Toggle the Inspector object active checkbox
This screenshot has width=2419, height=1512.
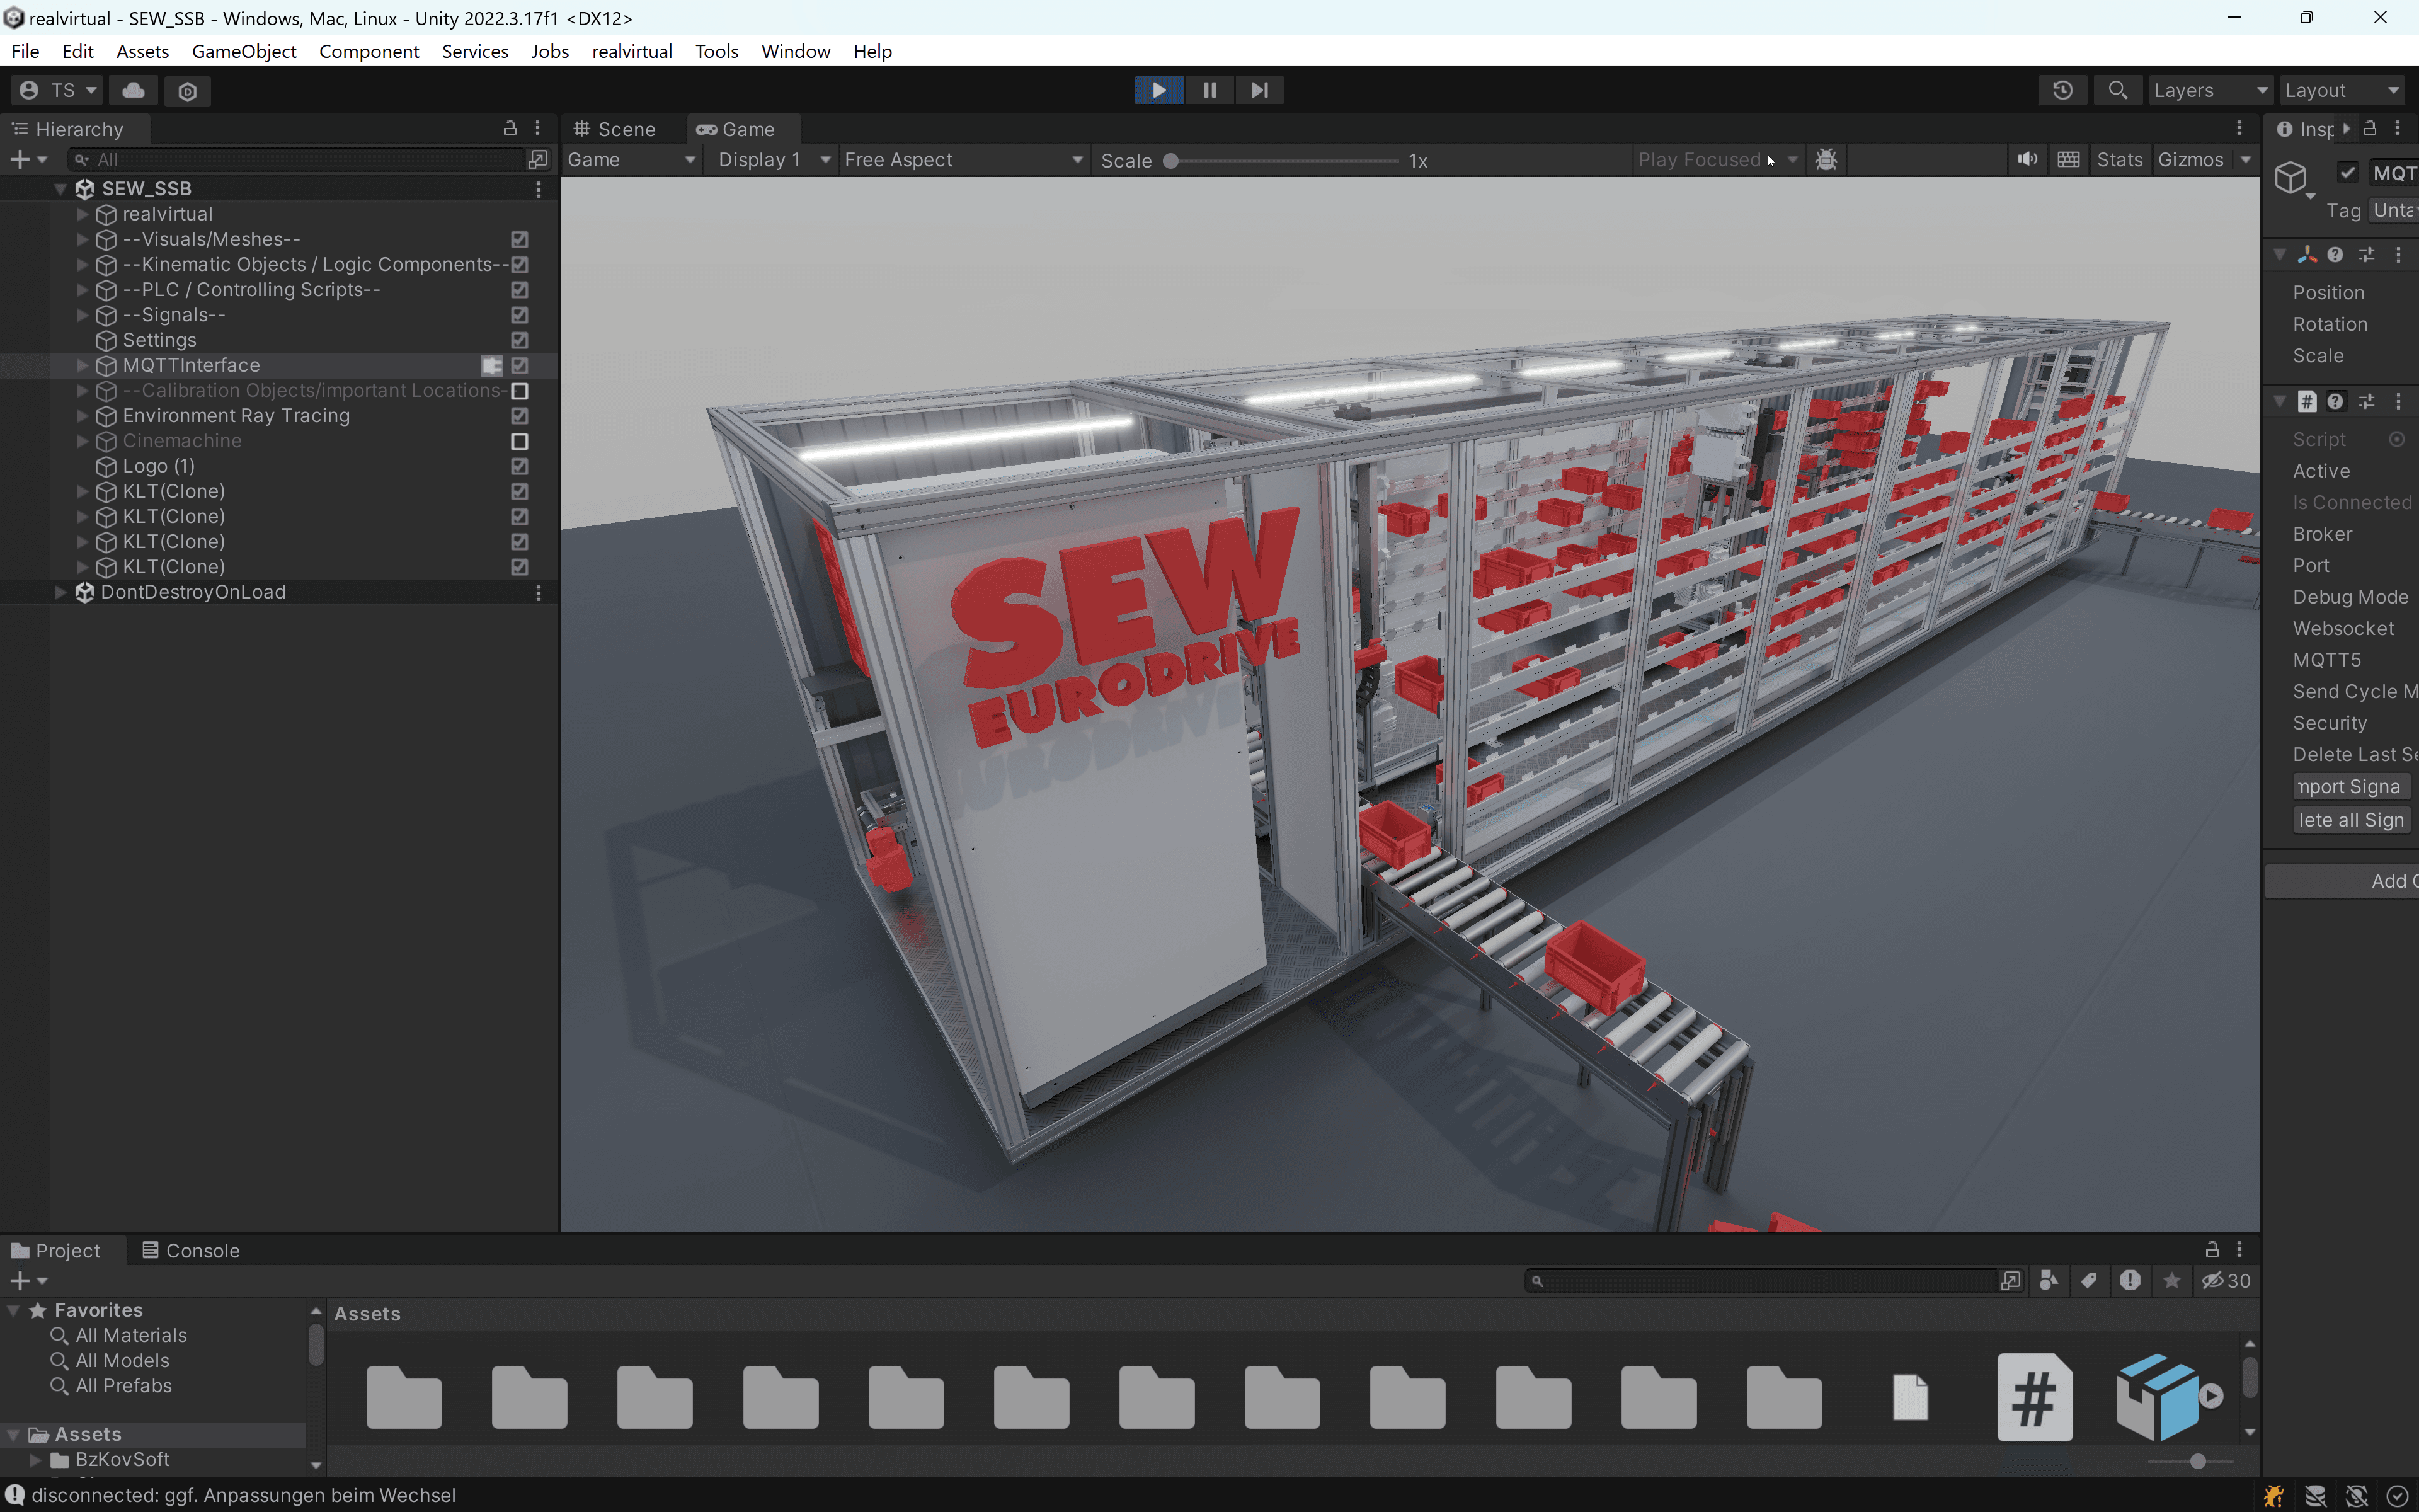tap(2348, 172)
